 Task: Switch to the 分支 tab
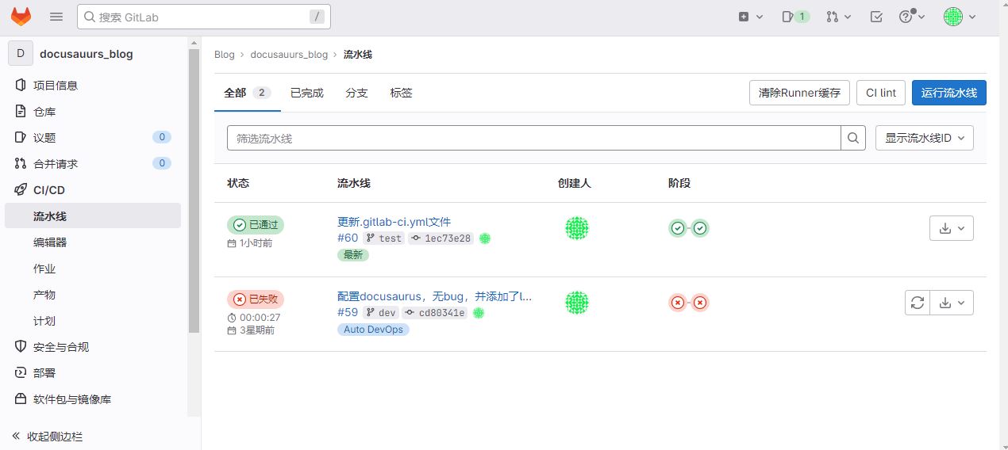356,93
